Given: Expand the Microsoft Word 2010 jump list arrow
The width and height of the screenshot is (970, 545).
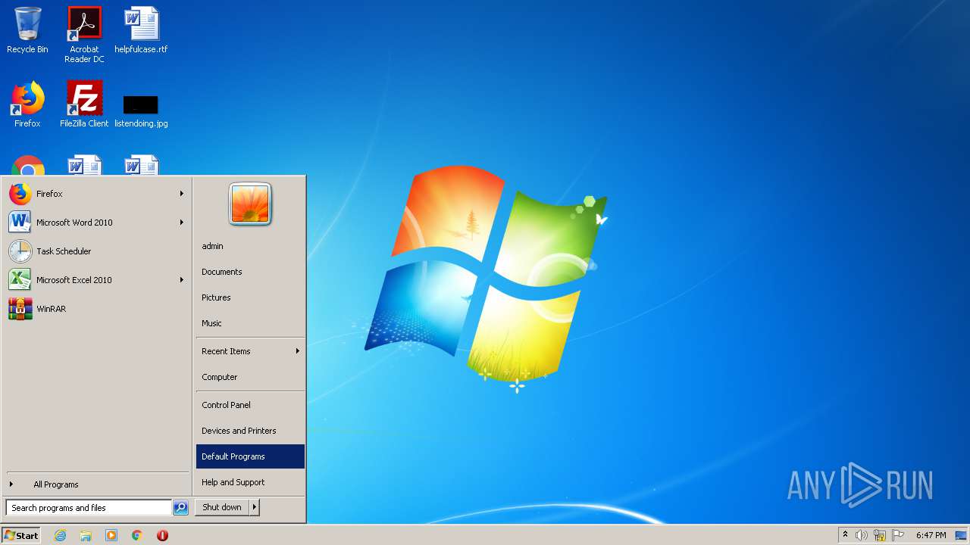Looking at the screenshot, I should point(182,223).
